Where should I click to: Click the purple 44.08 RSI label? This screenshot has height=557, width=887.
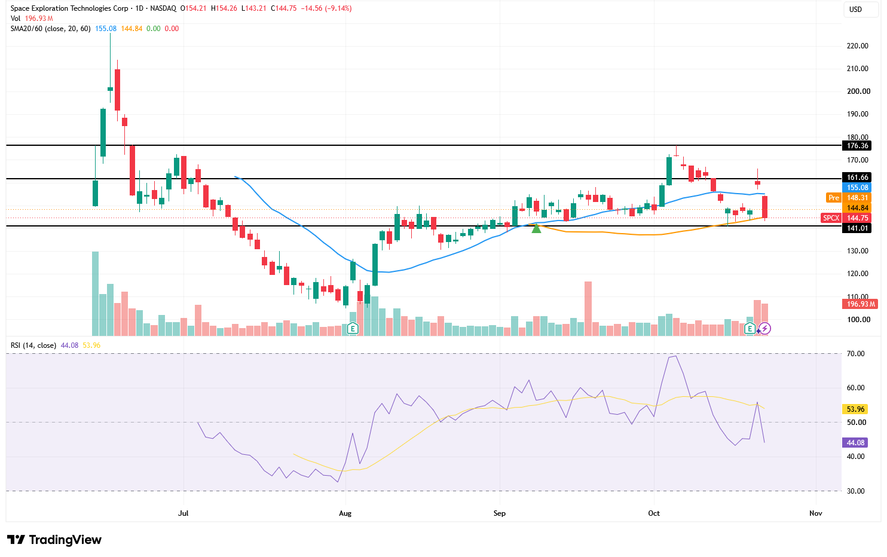click(855, 443)
